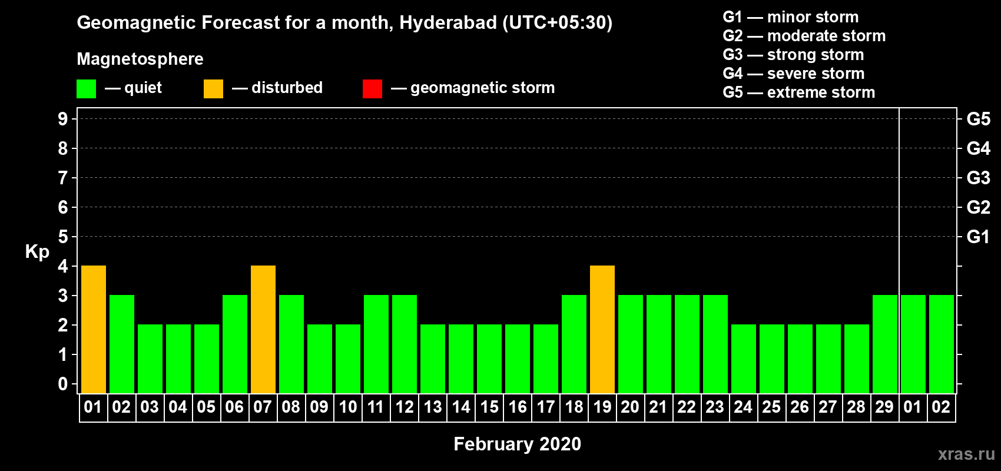
Task: Click the Magnetosphere heading
Action: coord(140,59)
